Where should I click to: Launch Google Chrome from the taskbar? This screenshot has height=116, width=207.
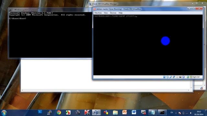point(59,112)
